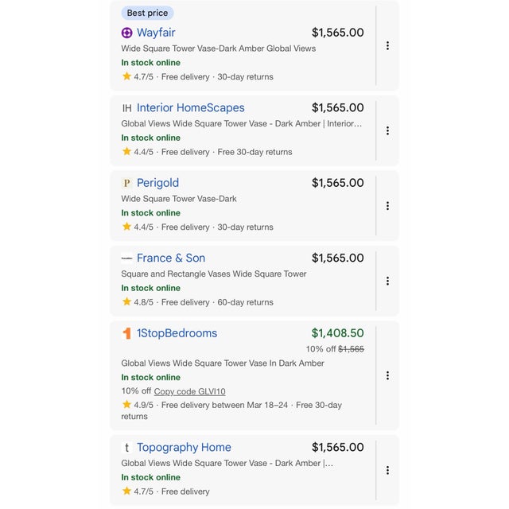Click the Topography Home t logo icon
The width and height of the screenshot is (509, 509).
126,448
